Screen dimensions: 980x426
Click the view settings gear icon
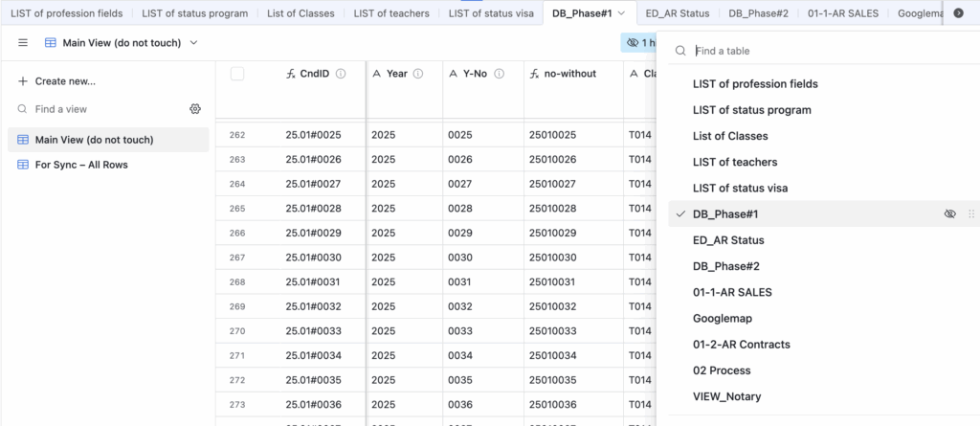[195, 109]
